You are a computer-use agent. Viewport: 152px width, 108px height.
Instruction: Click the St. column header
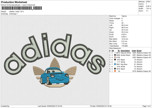[x=119, y=51]
